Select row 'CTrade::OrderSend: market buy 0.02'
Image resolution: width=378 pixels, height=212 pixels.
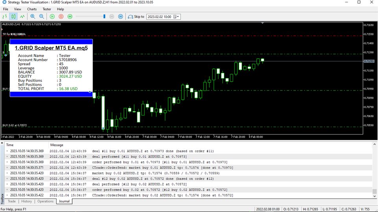pos(189,195)
